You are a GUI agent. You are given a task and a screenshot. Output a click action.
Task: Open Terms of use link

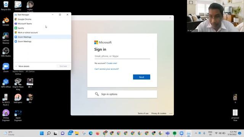143,113
